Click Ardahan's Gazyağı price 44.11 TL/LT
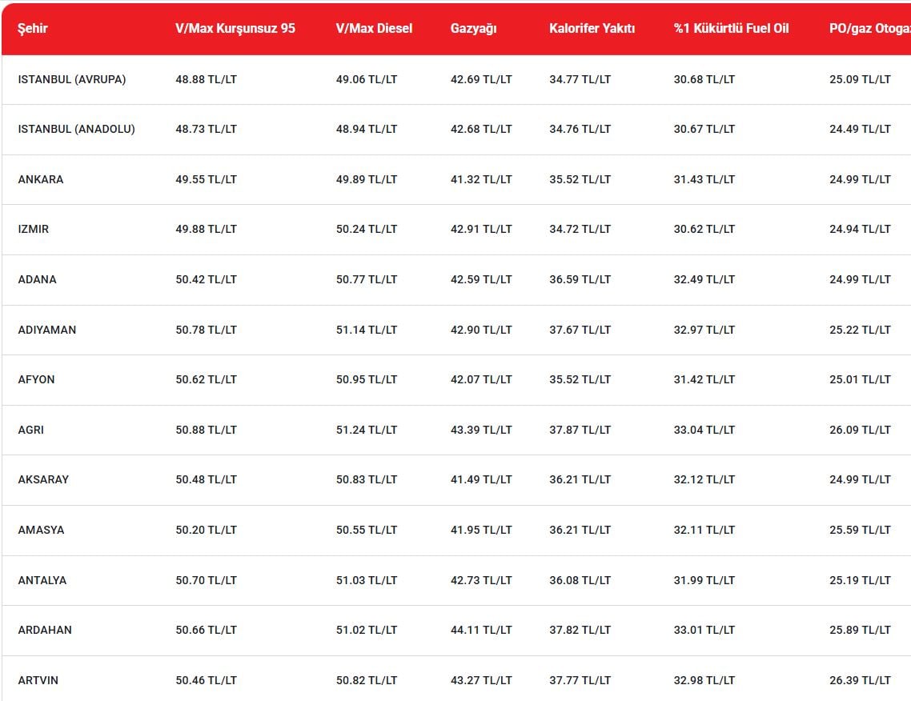The image size is (911, 701). point(482,630)
